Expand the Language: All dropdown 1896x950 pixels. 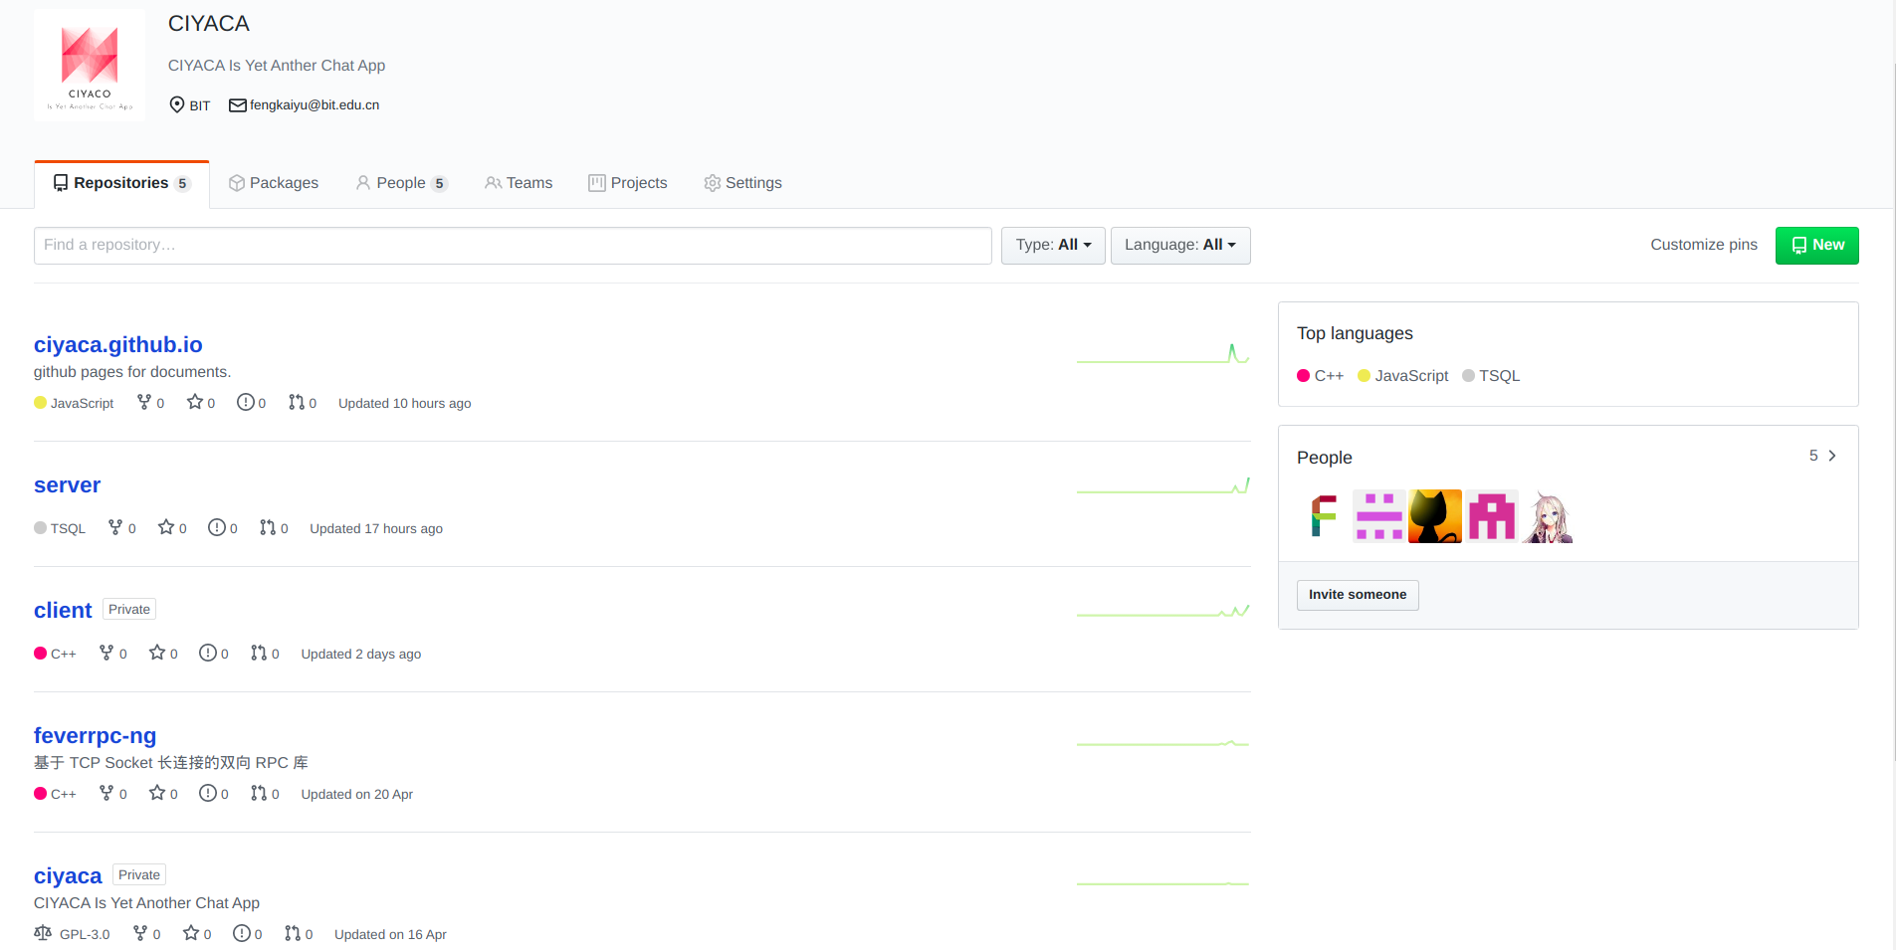point(1179,245)
